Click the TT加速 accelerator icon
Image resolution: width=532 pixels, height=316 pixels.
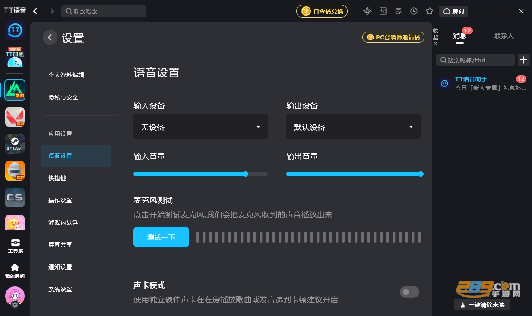[15, 57]
